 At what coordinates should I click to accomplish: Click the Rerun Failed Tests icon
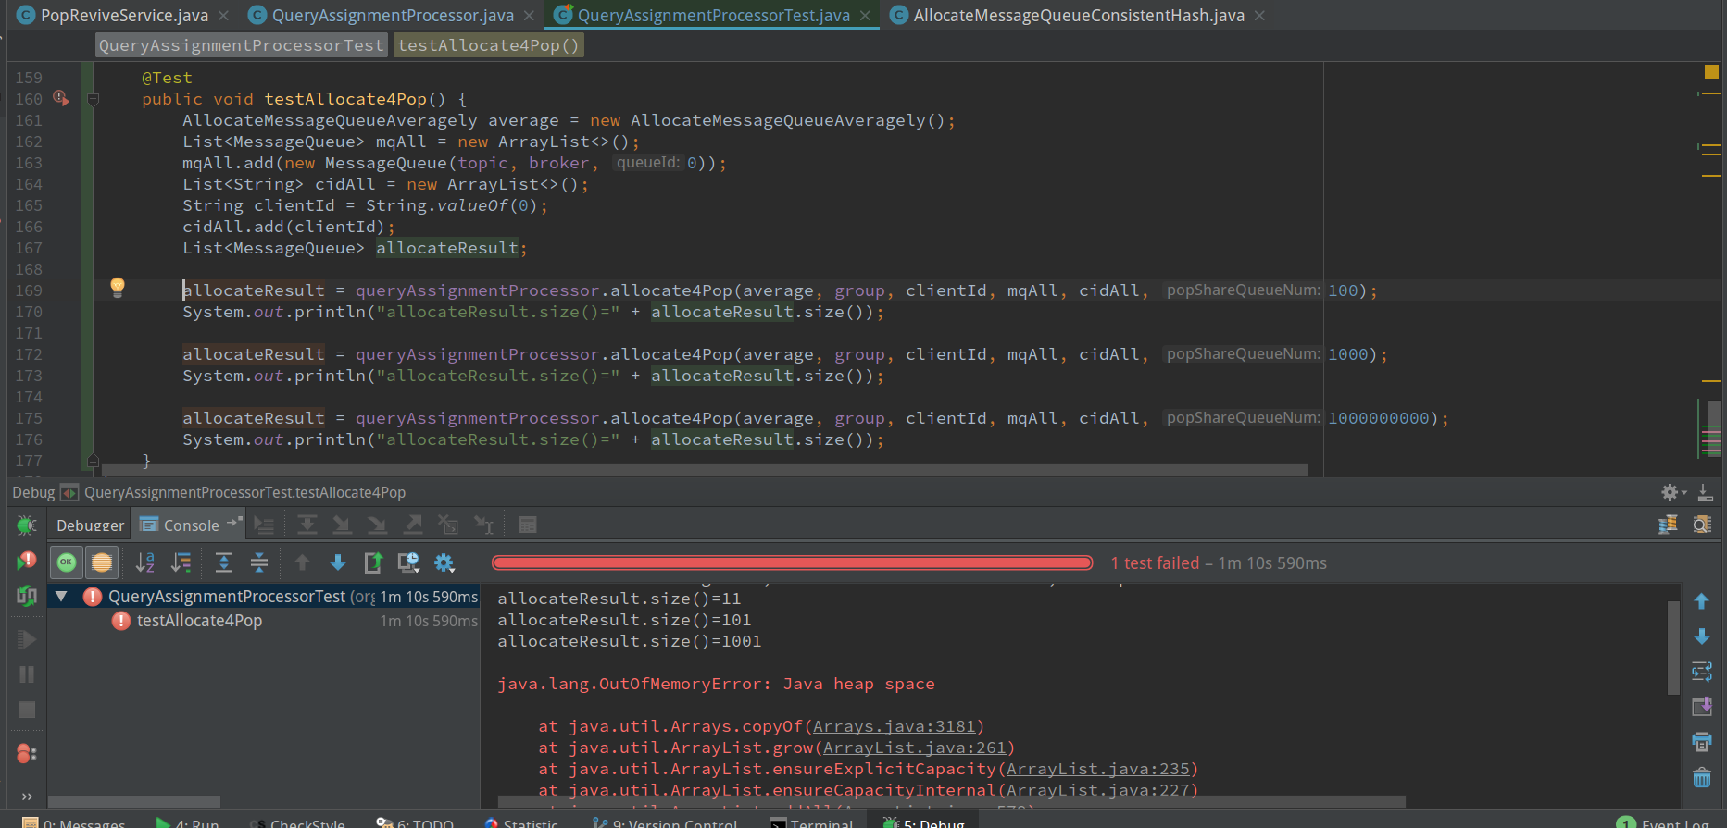(26, 561)
